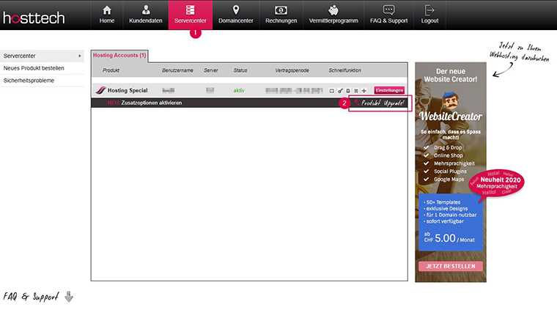Click the Produkt column header
Viewport: 557px width, 318px height.
(x=111, y=70)
